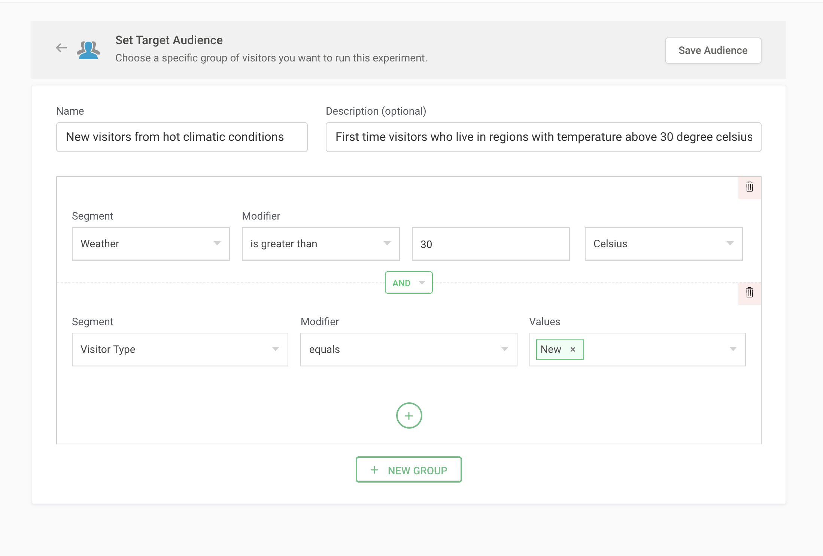The height and width of the screenshot is (556, 823).
Task: Add condition with circled plus icon
Action: point(409,416)
